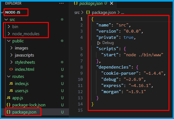Expand the javascripts folder

pyautogui.click(x=11, y=55)
